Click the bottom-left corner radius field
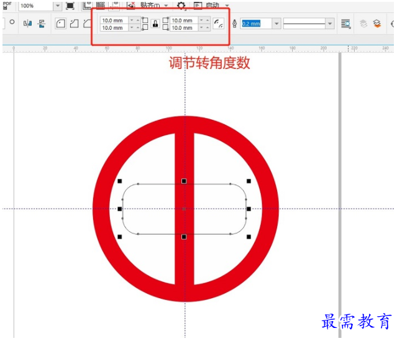This screenshot has width=397, height=341. click(114, 27)
